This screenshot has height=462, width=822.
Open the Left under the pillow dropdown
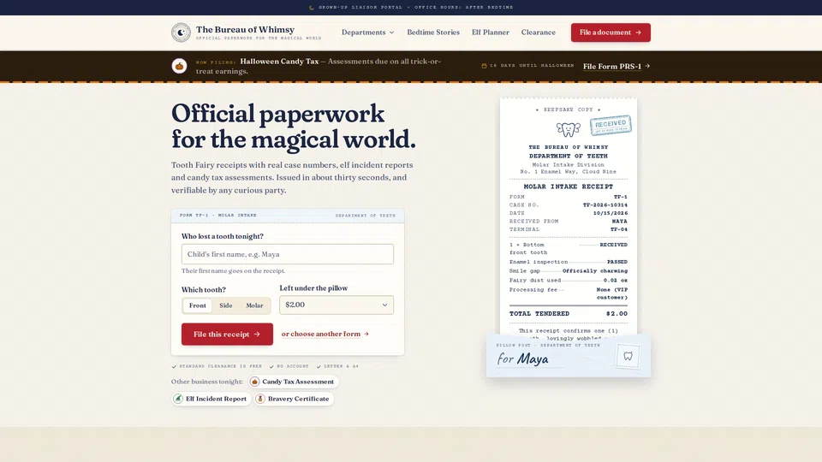[337, 305]
